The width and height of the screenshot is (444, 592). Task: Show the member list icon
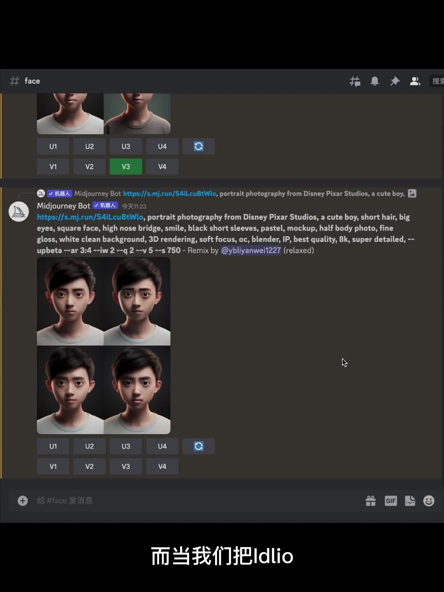click(x=415, y=81)
